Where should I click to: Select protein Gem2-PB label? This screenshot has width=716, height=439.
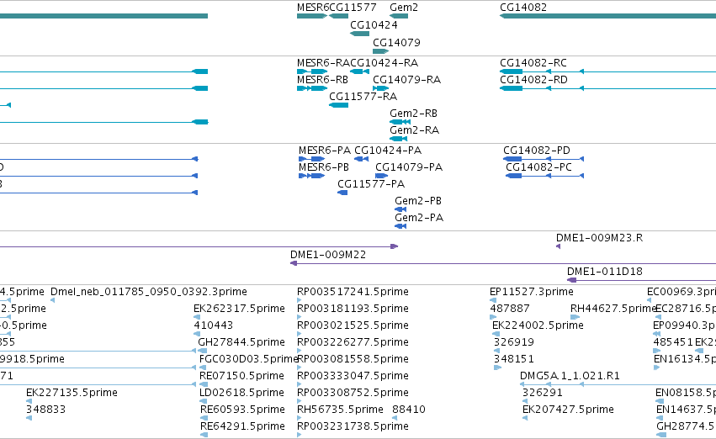coord(418,201)
